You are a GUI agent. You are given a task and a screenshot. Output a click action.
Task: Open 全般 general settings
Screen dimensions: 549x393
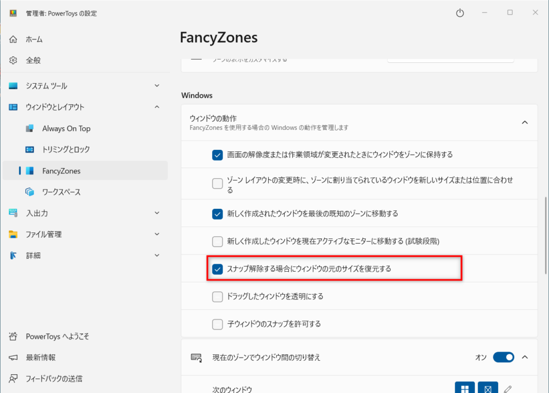pyautogui.click(x=33, y=60)
